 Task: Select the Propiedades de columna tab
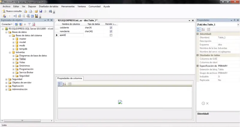point(70,78)
